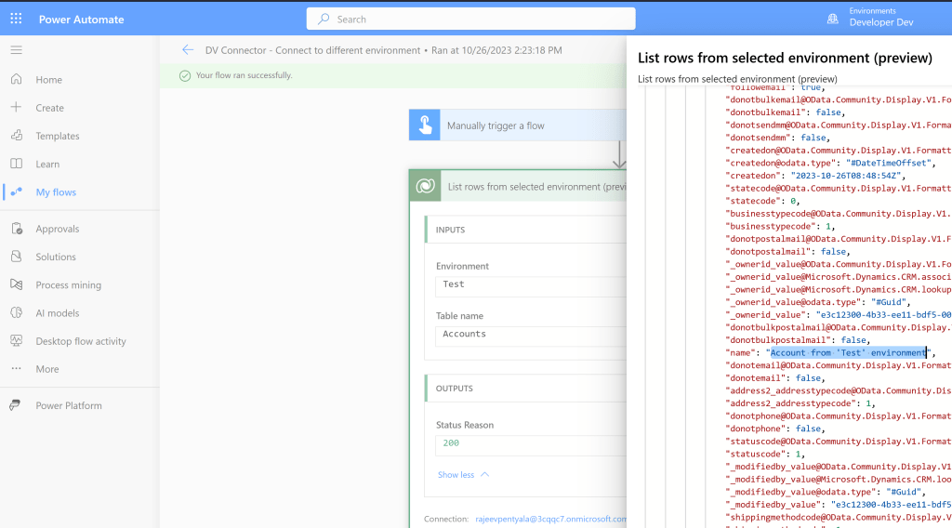Click the connection email link
Screen dimensions: 952x528
coord(550,519)
